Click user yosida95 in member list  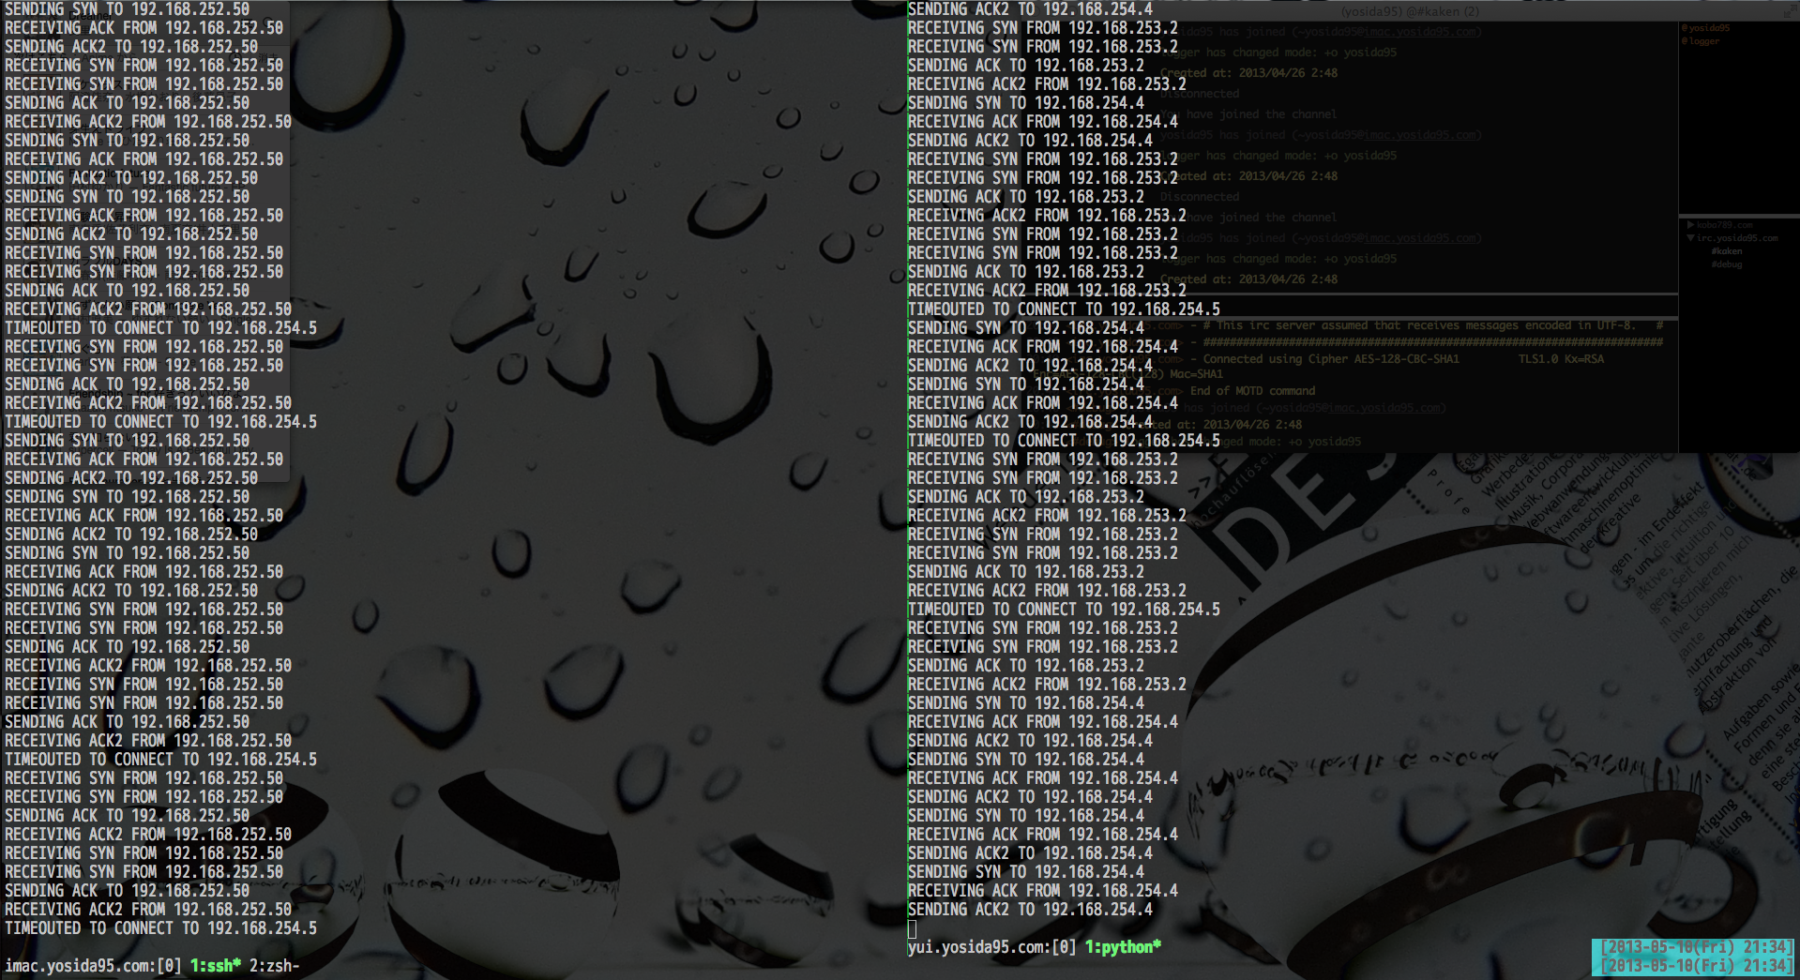(1707, 28)
